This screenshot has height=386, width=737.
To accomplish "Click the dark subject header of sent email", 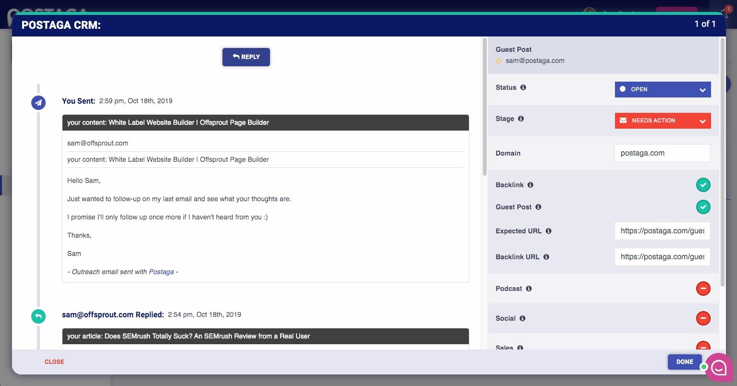I will pos(265,122).
